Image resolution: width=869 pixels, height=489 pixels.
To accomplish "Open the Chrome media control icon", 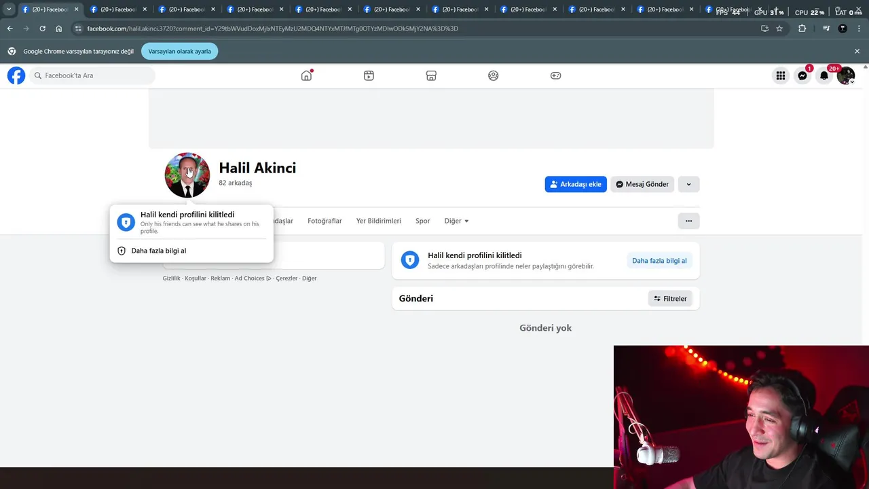I will pyautogui.click(x=826, y=29).
